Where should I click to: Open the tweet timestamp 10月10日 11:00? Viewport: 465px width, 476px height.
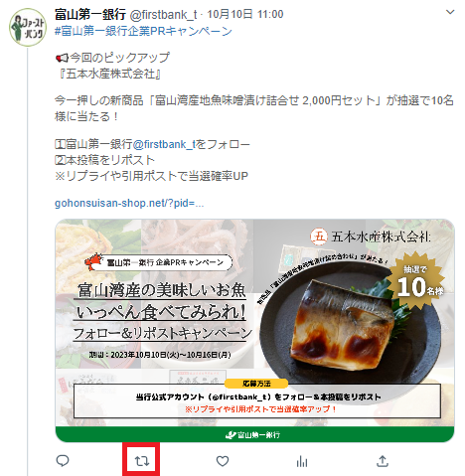click(245, 14)
